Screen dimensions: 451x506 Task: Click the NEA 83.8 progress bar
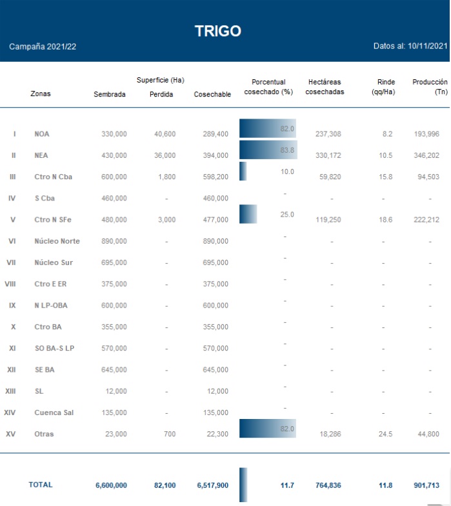[x=267, y=150]
